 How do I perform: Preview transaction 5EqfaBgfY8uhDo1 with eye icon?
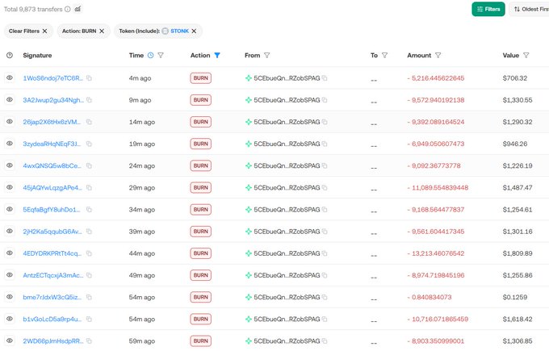pos(10,209)
